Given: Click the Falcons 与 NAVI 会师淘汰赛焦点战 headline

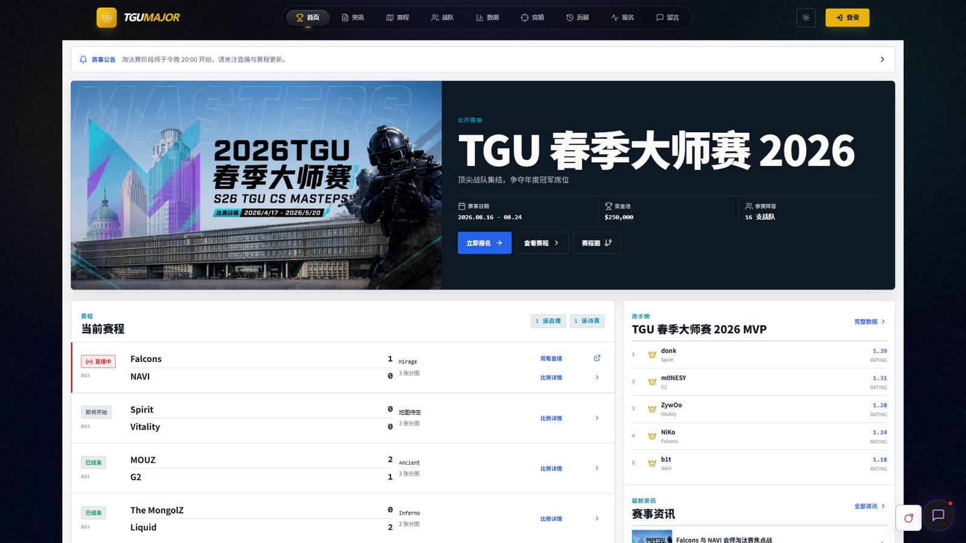Looking at the screenshot, I should (724, 539).
